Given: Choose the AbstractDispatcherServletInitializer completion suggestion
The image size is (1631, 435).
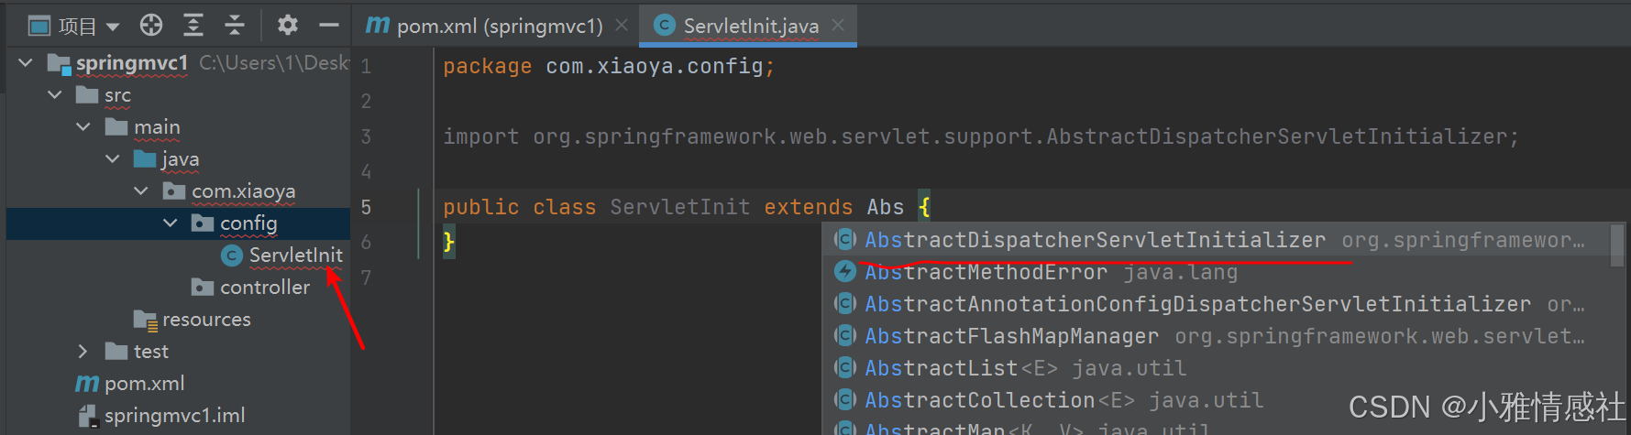Looking at the screenshot, I should (x=1095, y=240).
